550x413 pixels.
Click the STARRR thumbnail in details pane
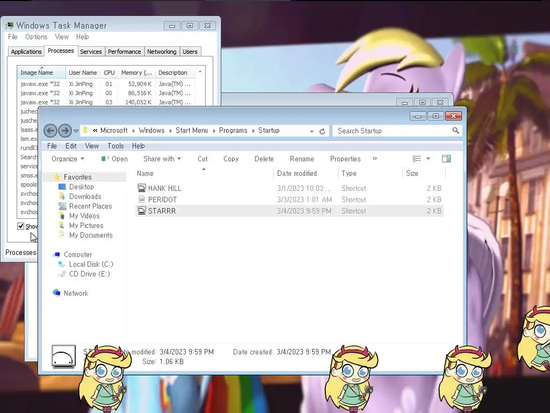pyautogui.click(x=63, y=356)
